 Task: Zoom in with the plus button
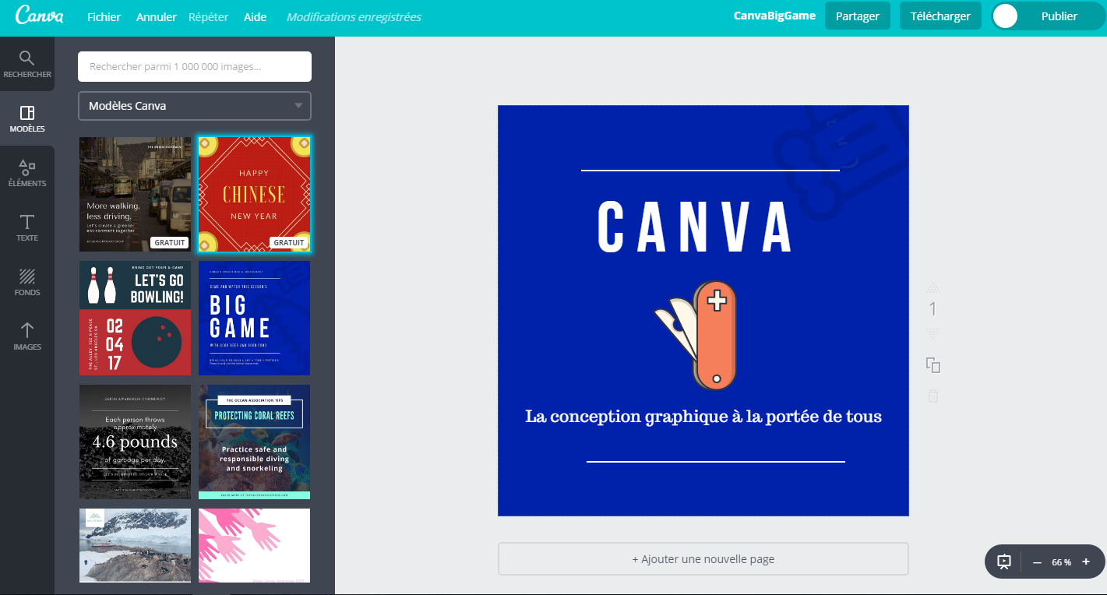[x=1086, y=562]
